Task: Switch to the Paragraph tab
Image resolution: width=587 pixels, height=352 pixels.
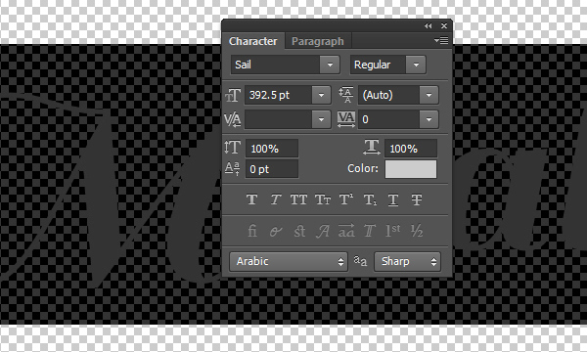Action: click(317, 41)
